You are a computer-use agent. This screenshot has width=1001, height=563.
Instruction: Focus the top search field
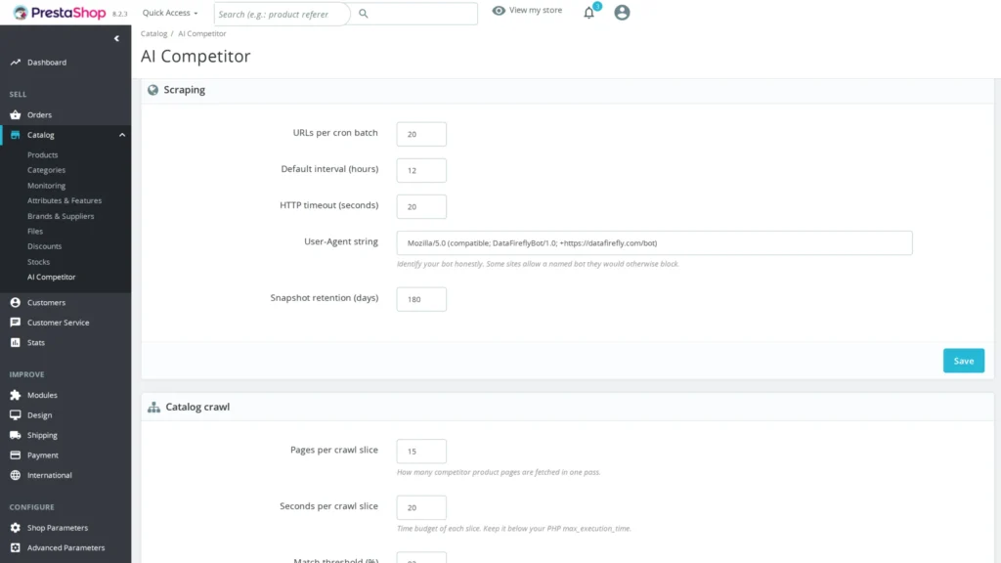[x=282, y=14]
